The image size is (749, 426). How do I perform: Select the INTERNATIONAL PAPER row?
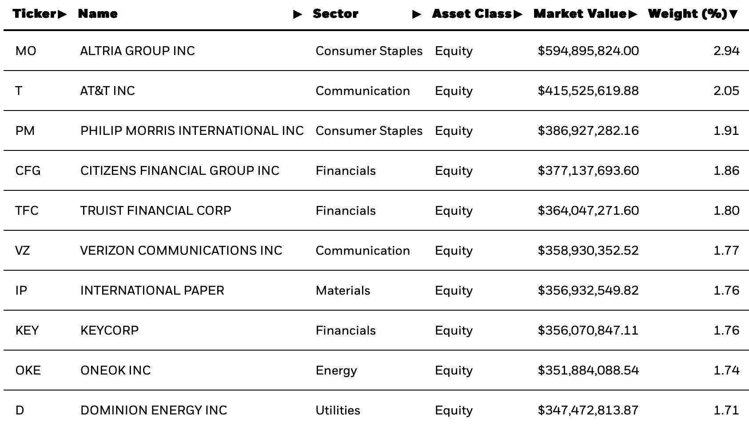click(x=376, y=290)
